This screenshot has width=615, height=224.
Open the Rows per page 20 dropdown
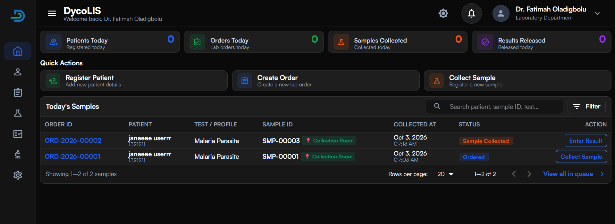point(445,174)
